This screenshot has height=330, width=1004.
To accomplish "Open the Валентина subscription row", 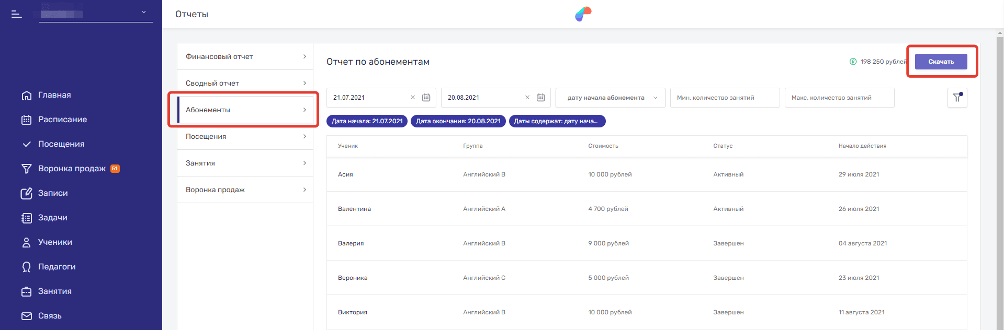I will (646, 209).
